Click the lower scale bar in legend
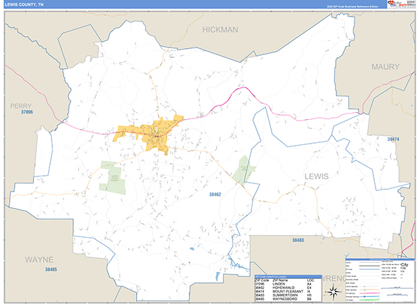This screenshot has height=304, width=418. coord(397,295)
